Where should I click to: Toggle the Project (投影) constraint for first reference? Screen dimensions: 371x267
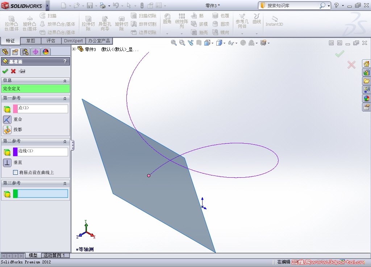point(7,130)
